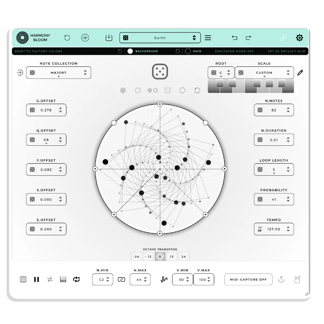Screen dimensions: 324x324
Task: Click Reset to Factory Colors
Action: point(38,51)
